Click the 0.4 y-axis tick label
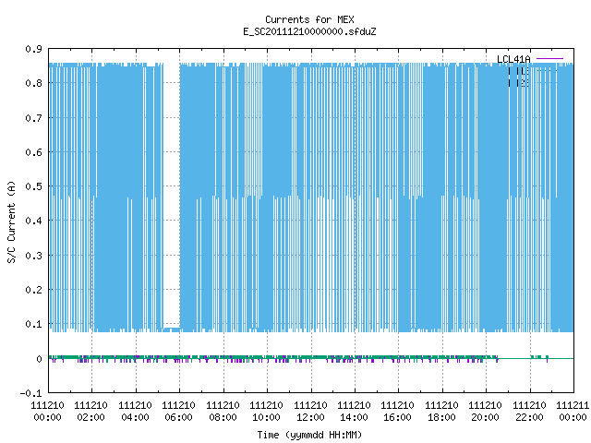 click(33, 221)
